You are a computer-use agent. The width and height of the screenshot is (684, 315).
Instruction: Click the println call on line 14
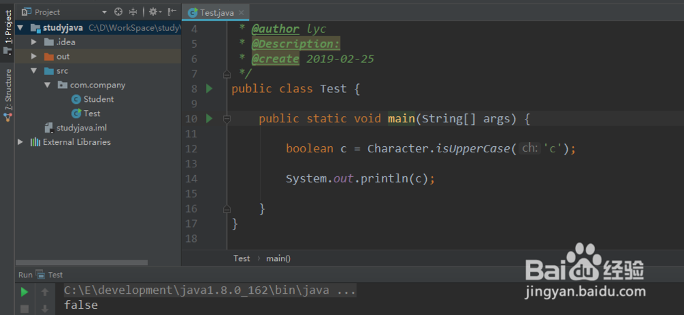pyautogui.click(x=384, y=178)
